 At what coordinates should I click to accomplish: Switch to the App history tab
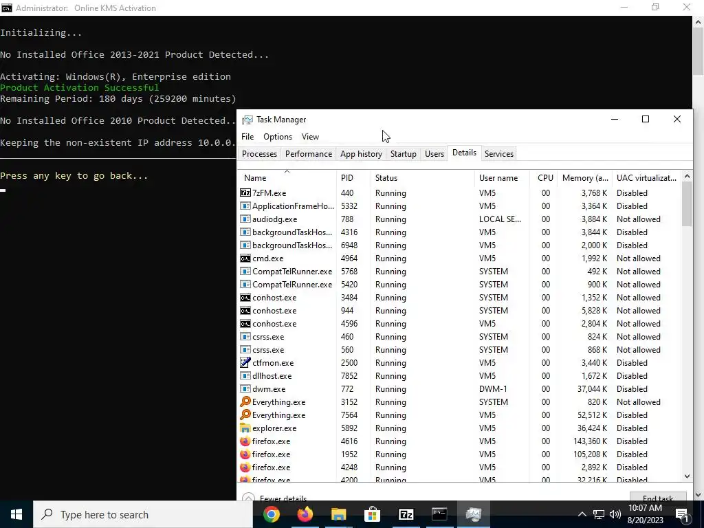pyautogui.click(x=361, y=154)
